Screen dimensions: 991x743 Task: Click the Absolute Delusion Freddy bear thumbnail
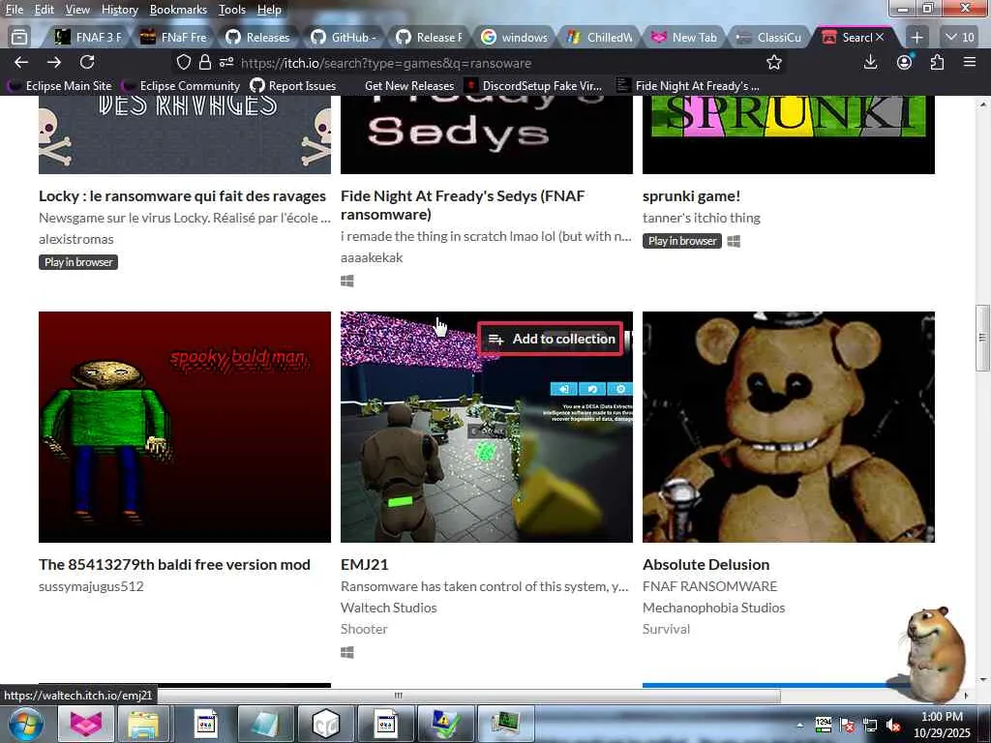[x=788, y=427]
